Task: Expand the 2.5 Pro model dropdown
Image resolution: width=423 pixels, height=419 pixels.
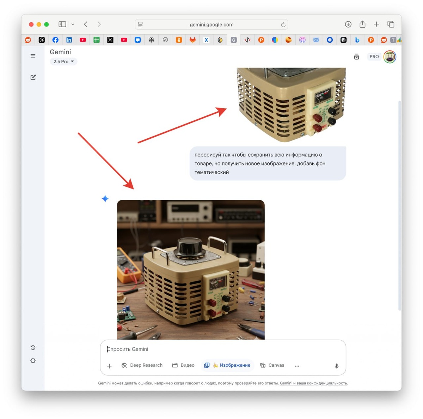Action: coord(63,61)
